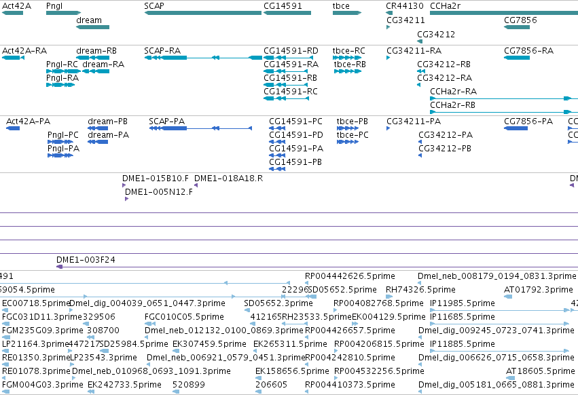
Task: Click the dream-PA protein label
Action: click(109, 135)
